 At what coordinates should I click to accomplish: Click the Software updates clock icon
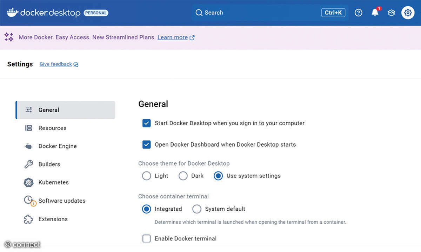[29, 201]
